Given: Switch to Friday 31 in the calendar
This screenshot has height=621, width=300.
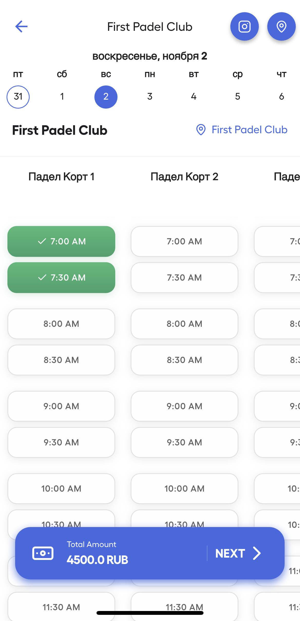Looking at the screenshot, I should (18, 97).
